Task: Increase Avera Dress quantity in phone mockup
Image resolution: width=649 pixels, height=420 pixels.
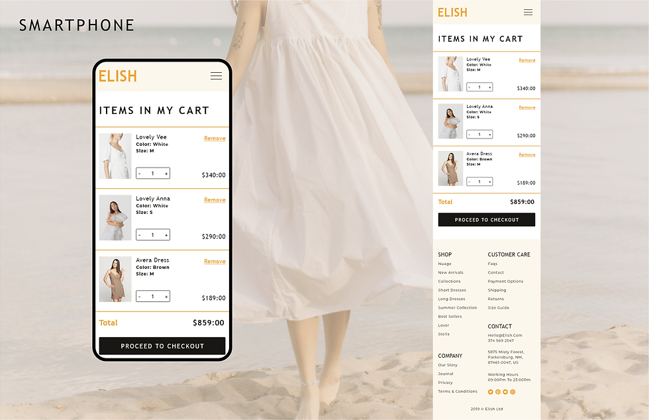Action: (166, 297)
